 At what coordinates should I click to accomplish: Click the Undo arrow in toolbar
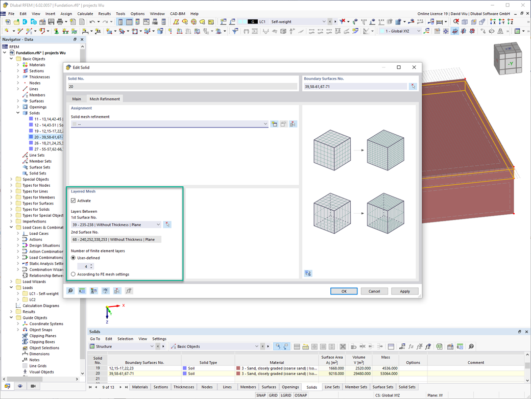coord(92,21)
